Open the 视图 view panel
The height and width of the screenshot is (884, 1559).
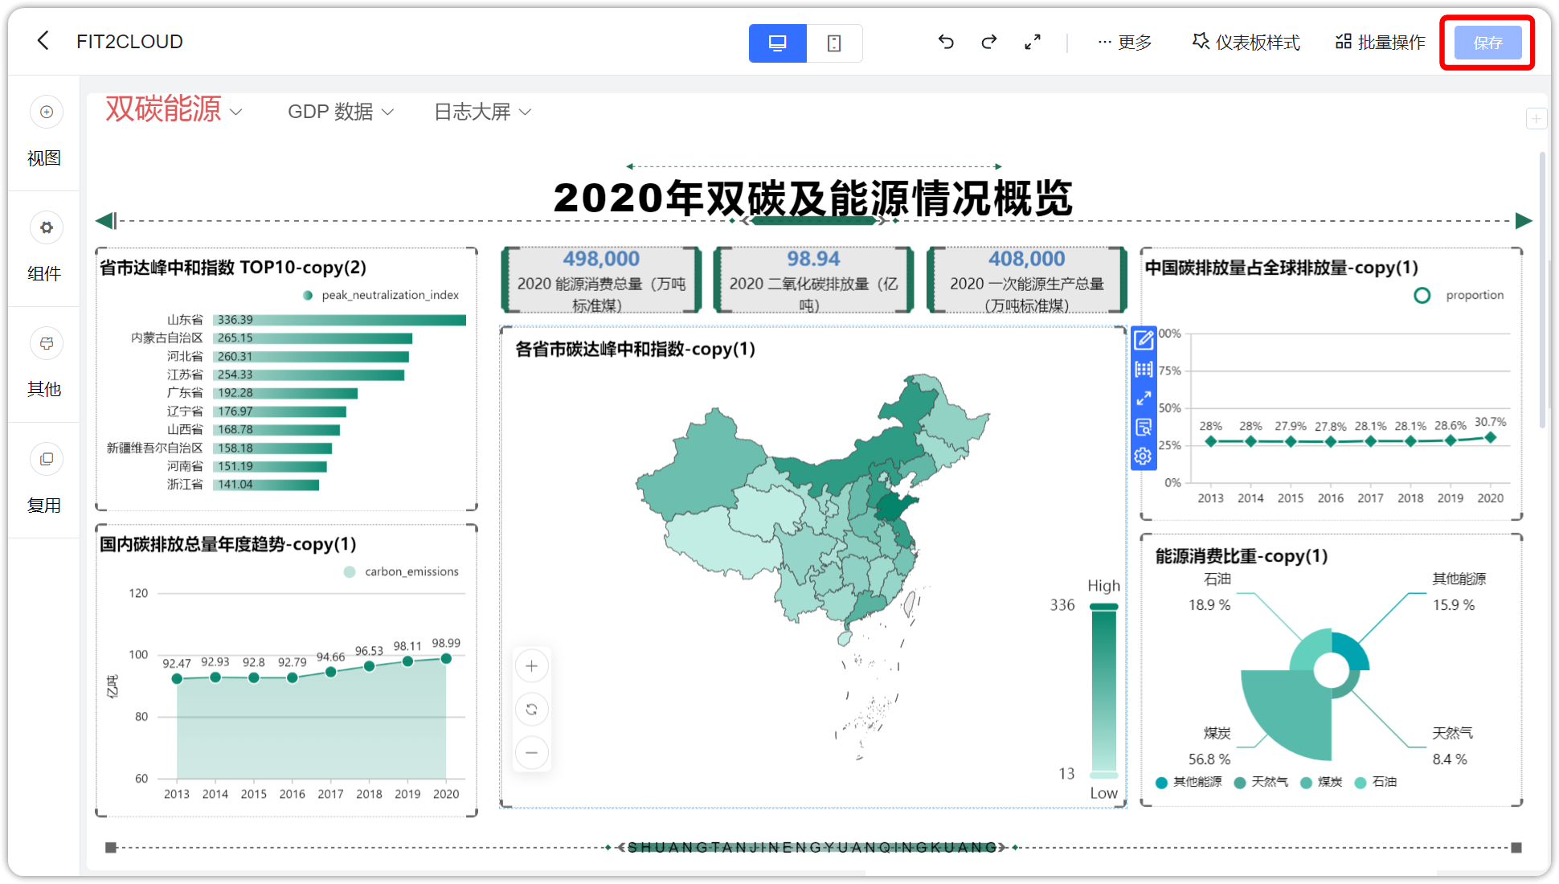point(45,133)
